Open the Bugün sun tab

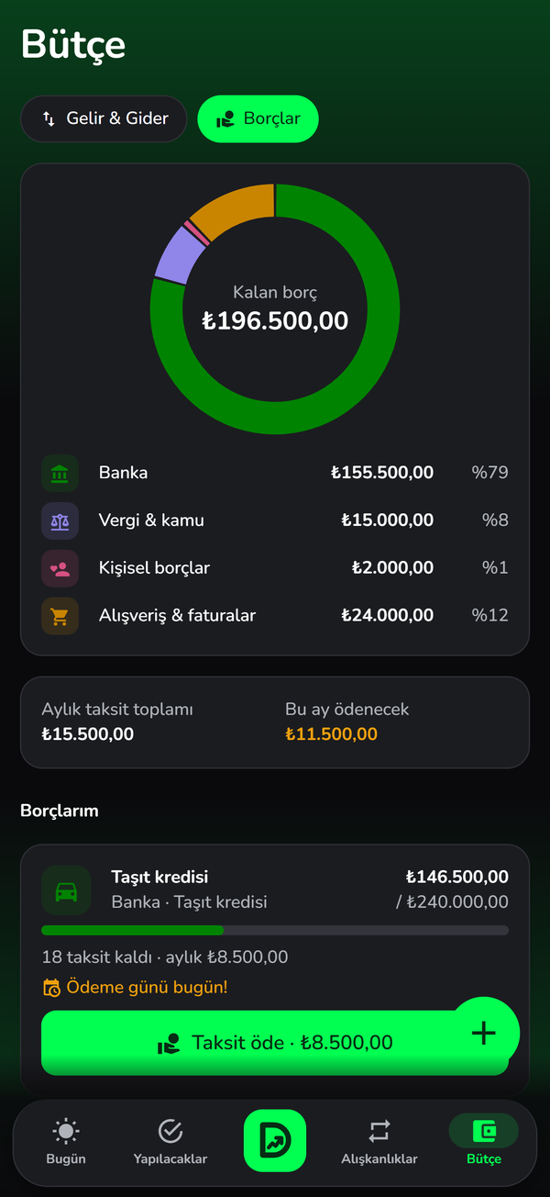coord(66,1141)
